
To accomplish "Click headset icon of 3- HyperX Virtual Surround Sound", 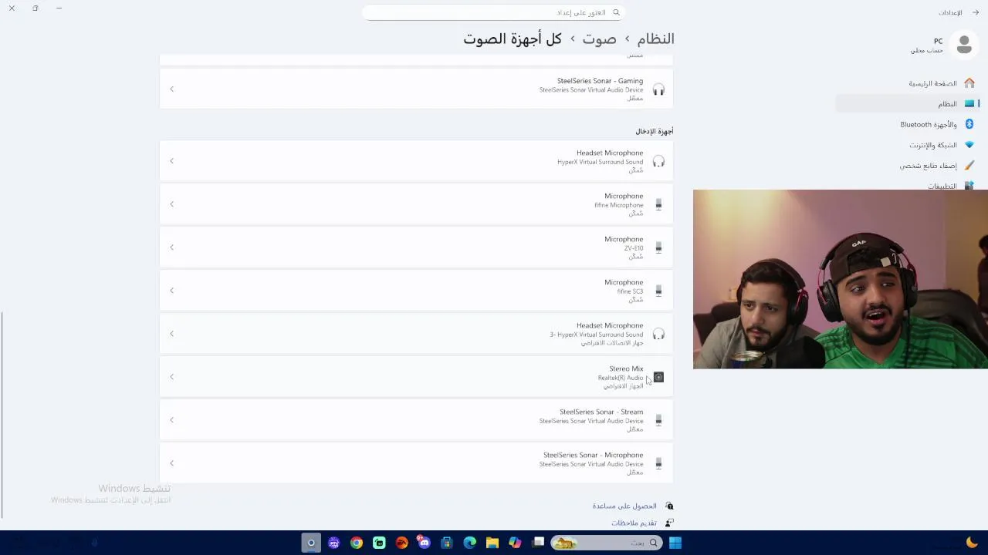I will click(658, 334).
